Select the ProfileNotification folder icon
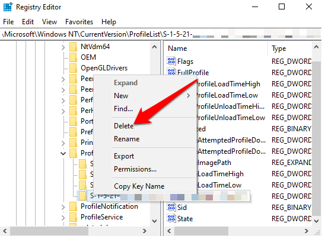Screen dimensions: 322x236 tap(73, 206)
